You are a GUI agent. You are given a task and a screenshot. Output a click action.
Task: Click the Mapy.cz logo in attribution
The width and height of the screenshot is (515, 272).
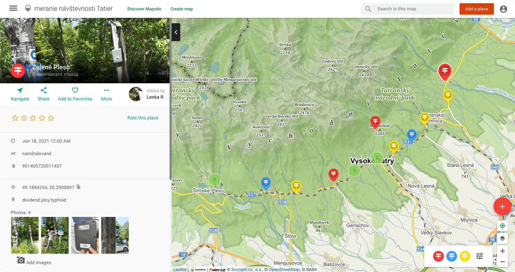pyautogui.click(x=217, y=270)
